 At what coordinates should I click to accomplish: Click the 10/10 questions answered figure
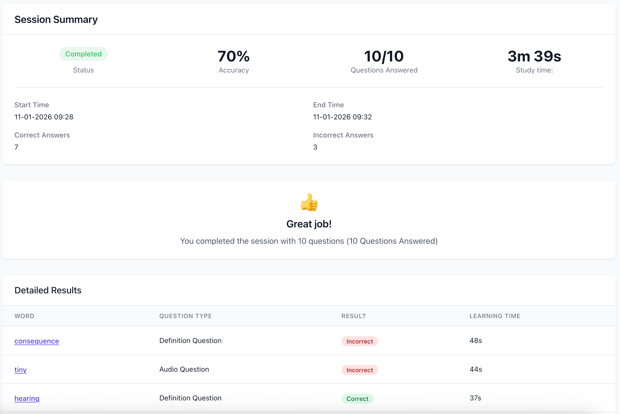tap(384, 56)
